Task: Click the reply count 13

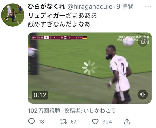Action: [41, 122]
